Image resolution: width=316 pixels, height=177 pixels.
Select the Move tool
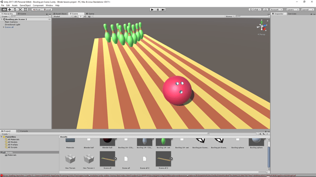[x=10, y=10]
